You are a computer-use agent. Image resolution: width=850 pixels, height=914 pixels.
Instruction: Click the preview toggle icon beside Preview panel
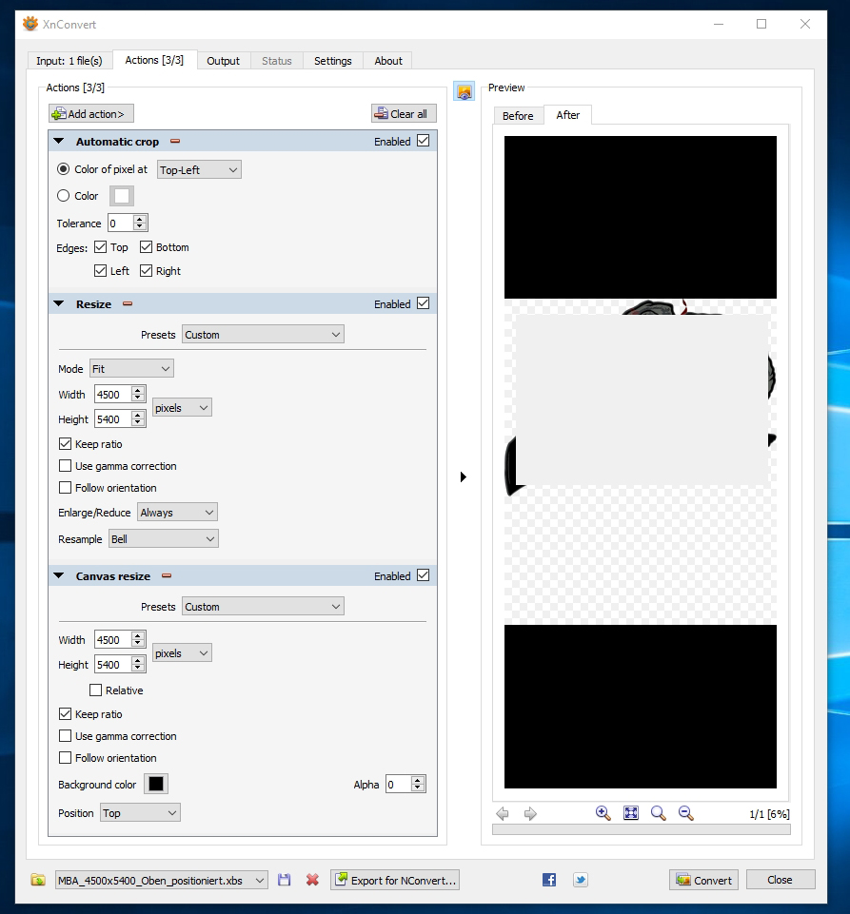(x=465, y=91)
